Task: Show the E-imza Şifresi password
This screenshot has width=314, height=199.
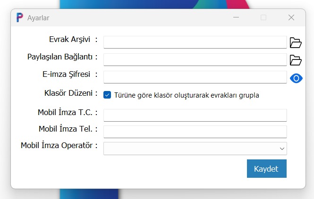Action: point(296,78)
